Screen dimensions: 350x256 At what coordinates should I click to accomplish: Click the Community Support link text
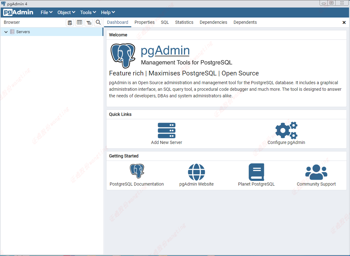(316, 184)
